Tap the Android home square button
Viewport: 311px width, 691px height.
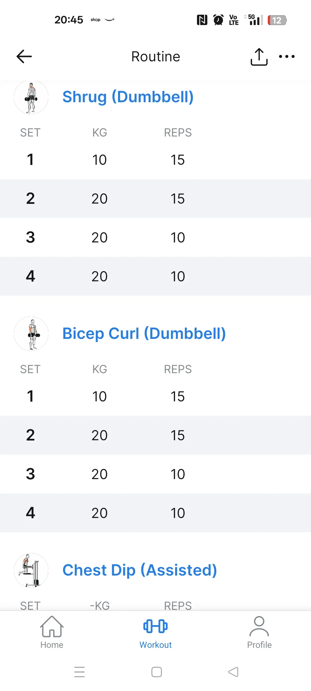[x=156, y=672]
